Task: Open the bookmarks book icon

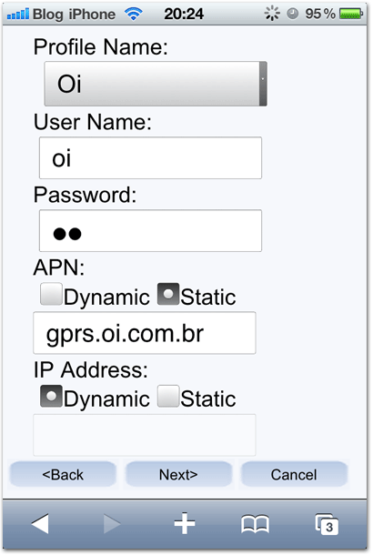Action: tap(255, 524)
